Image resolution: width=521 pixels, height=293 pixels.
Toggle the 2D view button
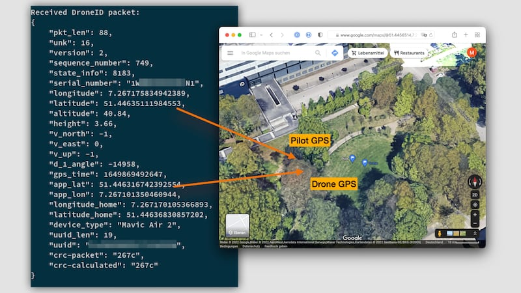click(475, 195)
